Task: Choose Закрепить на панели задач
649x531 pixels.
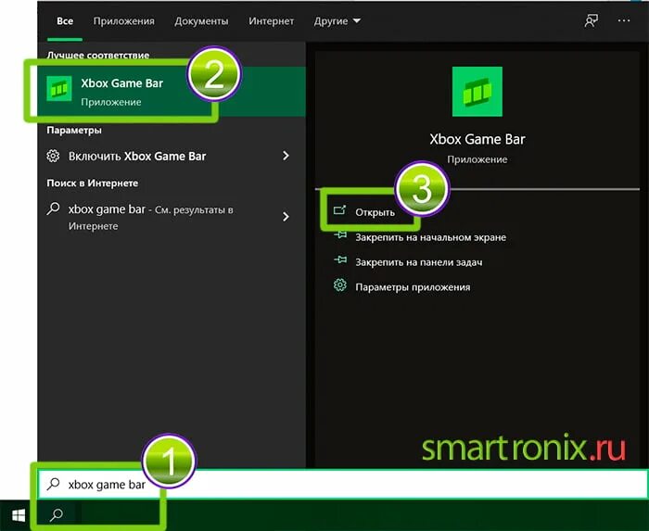Action: point(418,262)
